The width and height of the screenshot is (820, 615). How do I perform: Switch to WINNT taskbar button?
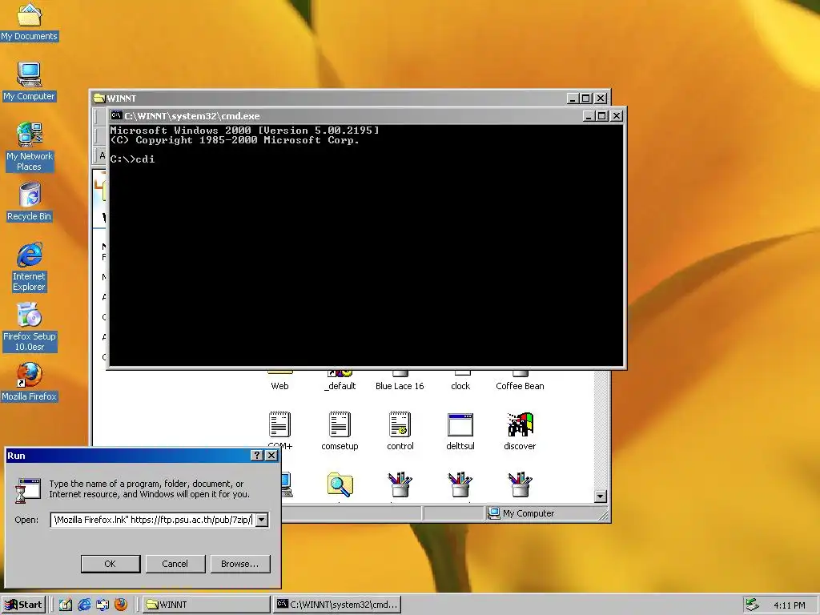coord(207,605)
